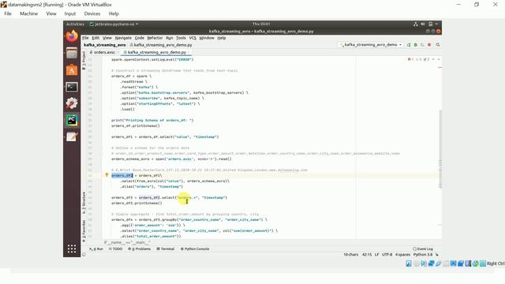Open the PyCharm Run menu
The image size is (505, 284).
pyautogui.click(x=170, y=38)
